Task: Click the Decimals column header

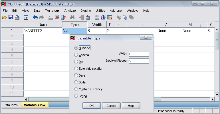Action: click(116, 25)
